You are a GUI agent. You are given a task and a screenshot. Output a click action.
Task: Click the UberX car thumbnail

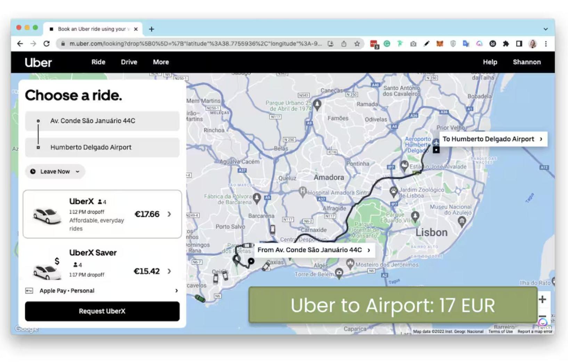coord(47,216)
